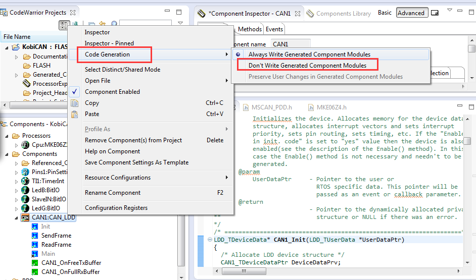Click the disabled Main method icon
The image size is (476, 280).
click(x=35, y=254)
